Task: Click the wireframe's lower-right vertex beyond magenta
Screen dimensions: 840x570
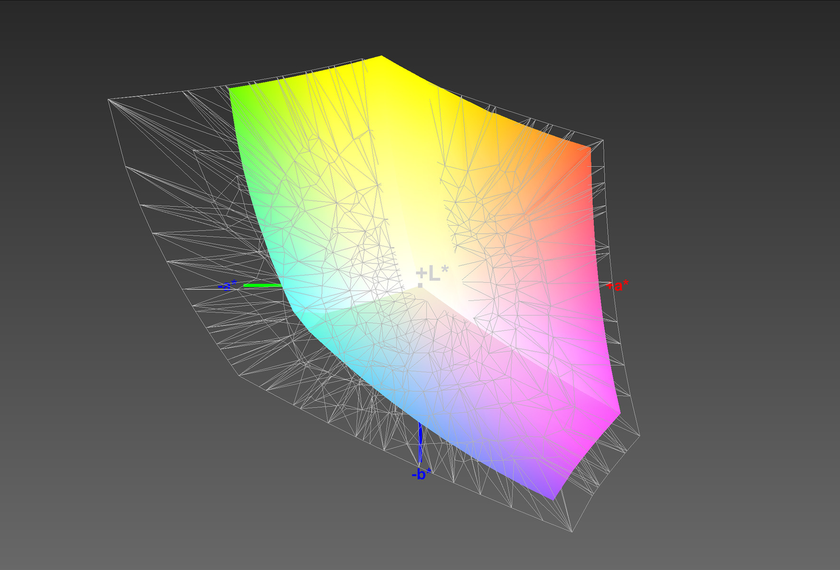Action: 640,434
